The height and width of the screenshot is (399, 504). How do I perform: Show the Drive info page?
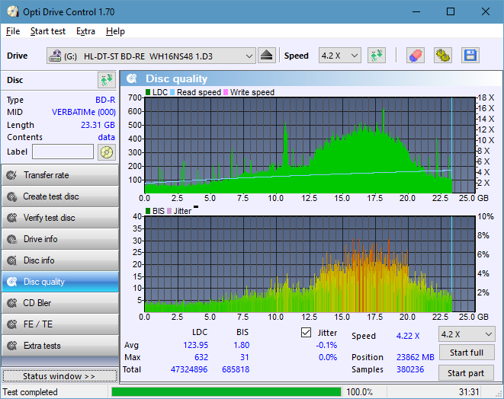[x=60, y=239]
